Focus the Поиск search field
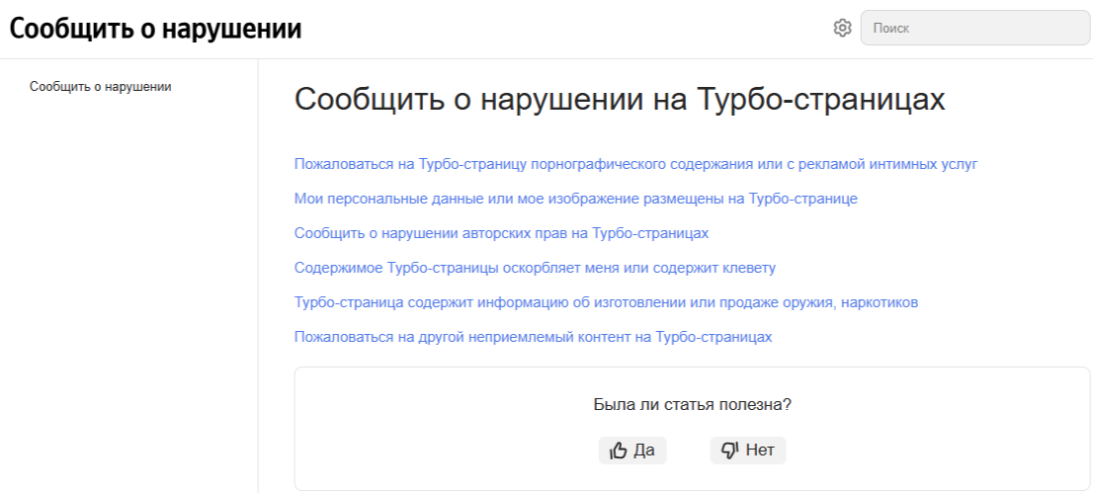This screenshot has width=1093, height=493. [973, 28]
